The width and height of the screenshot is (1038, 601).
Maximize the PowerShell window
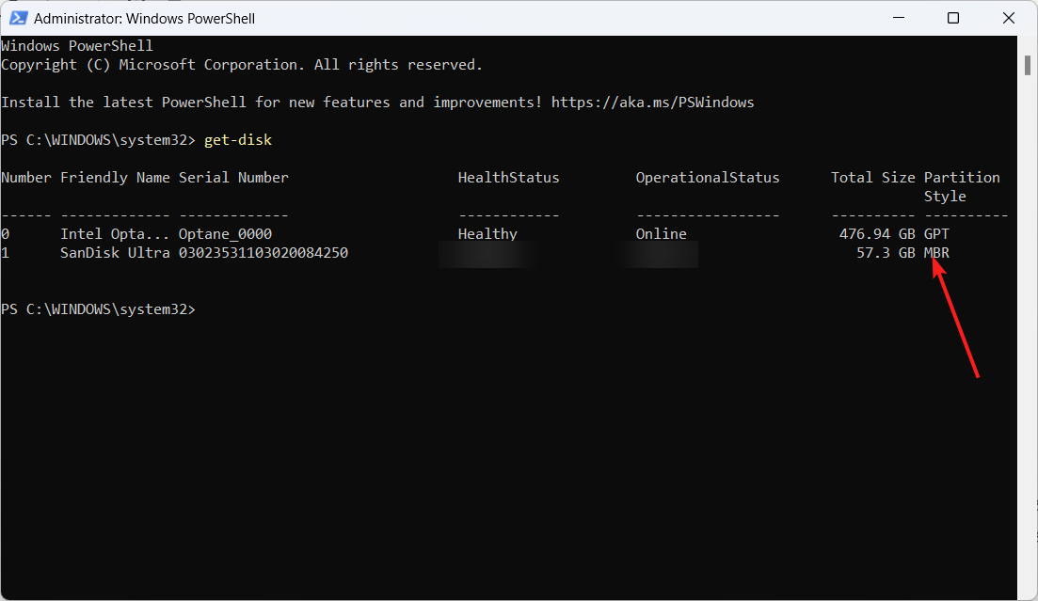953,18
